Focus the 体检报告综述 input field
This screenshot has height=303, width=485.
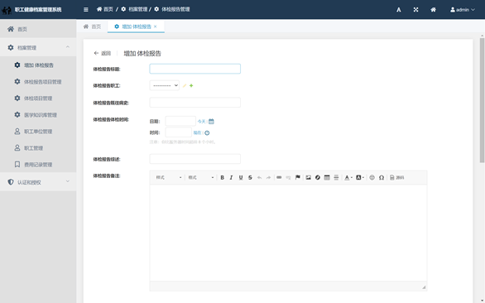pos(194,159)
